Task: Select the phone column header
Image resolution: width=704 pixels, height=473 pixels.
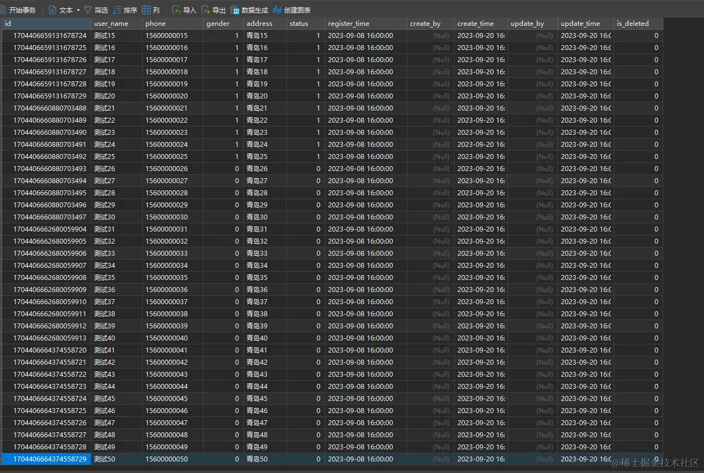Action: tap(173, 24)
